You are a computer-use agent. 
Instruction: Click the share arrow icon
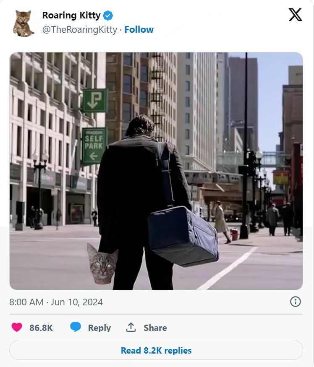point(131,327)
